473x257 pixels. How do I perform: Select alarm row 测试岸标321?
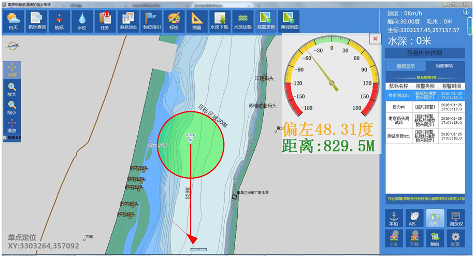425,136
